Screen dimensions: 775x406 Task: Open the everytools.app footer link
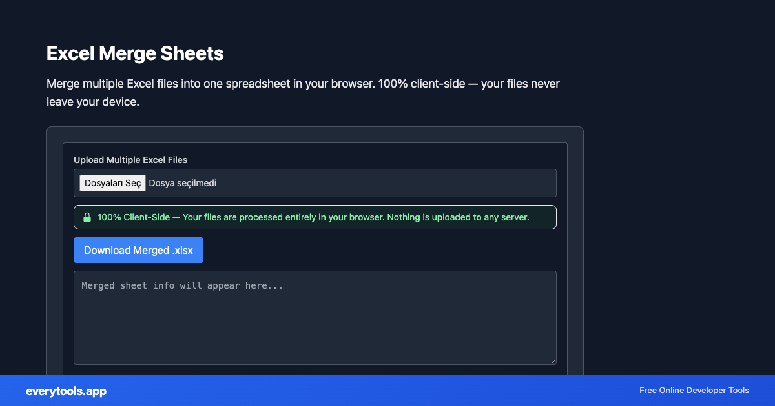[x=67, y=391]
